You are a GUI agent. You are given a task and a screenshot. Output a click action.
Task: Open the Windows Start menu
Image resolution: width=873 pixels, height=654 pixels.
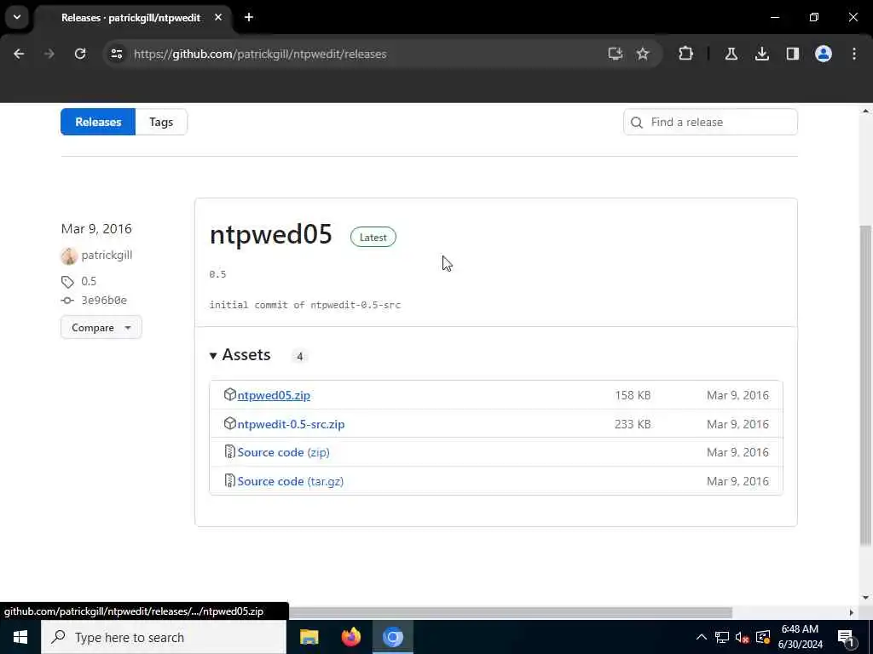(20, 637)
